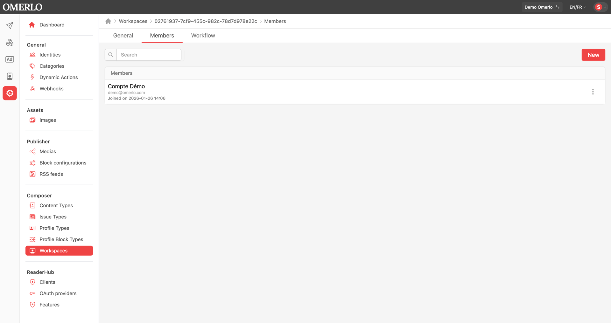Open the red settings gear icon
611x323 pixels.
point(10,93)
